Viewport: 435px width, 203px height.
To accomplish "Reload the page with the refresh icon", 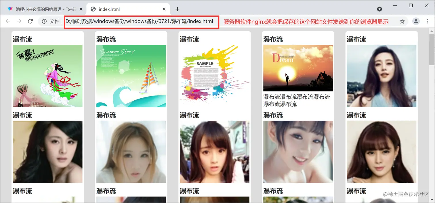I will point(30,21).
